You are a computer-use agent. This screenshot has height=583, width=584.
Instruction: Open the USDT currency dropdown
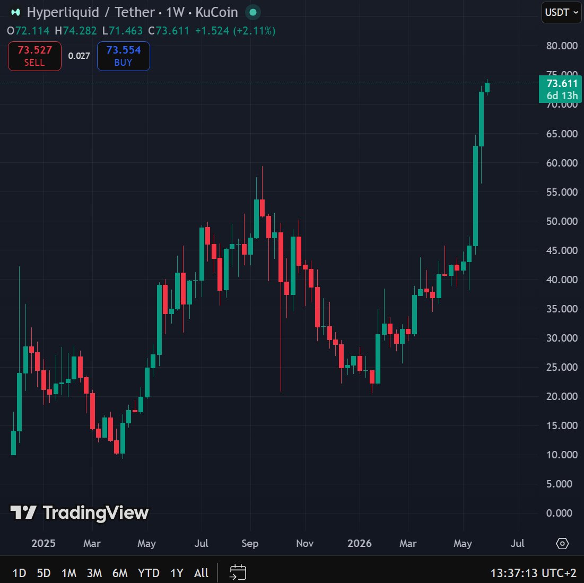[561, 13]
